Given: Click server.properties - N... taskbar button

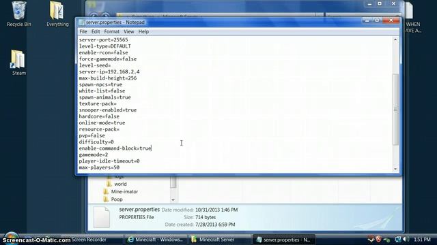Looking at the screenshot, I should pyautogui.click(x=284, y=240).
